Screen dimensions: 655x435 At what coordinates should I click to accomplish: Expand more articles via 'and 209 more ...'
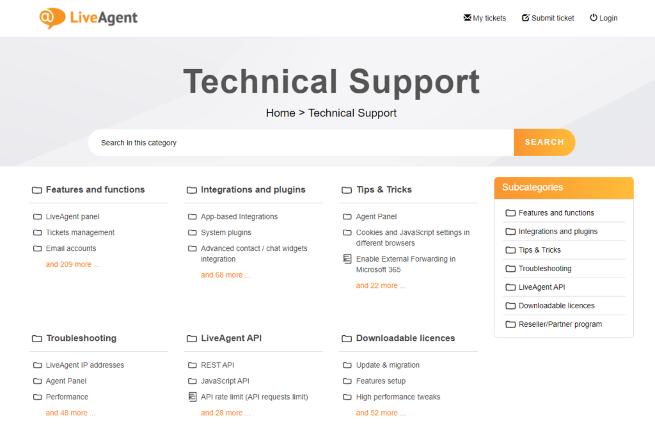pyautogui.click(x=72, y=264)
